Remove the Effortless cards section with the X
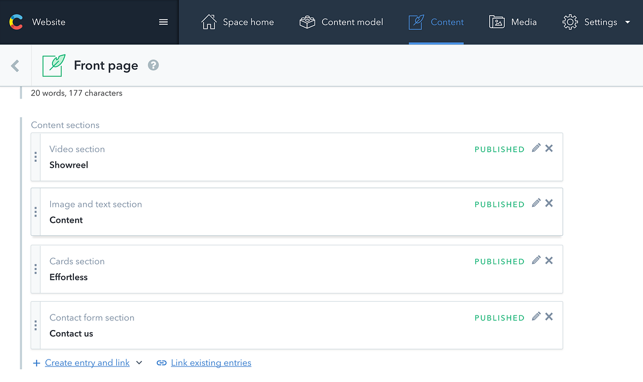This screenshot has width=643, height=382. pos(549,260)
